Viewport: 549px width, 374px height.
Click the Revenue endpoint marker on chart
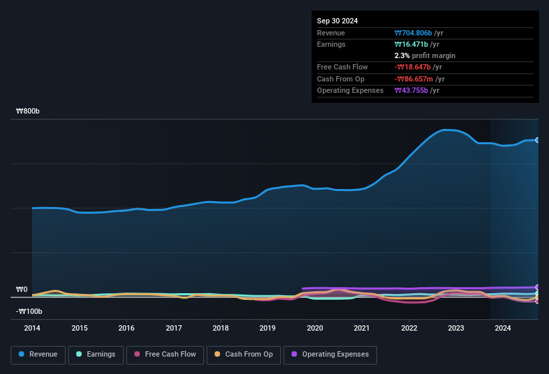[538, 140]
